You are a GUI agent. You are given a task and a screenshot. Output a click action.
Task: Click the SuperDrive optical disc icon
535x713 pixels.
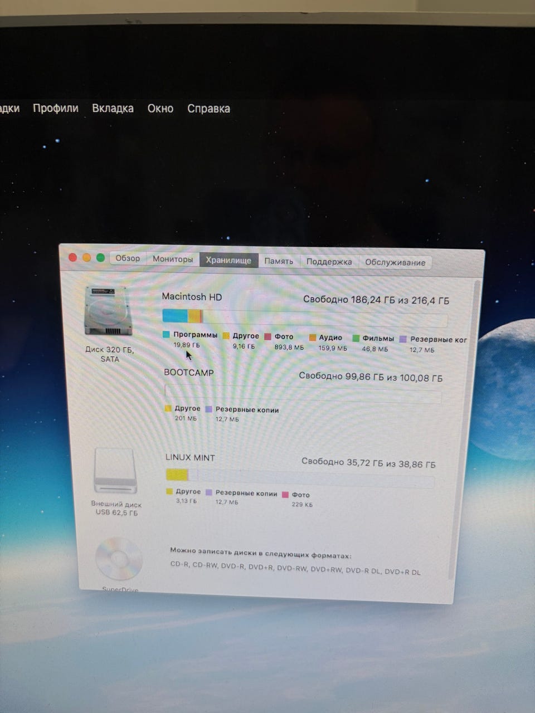tap(118, 559)
